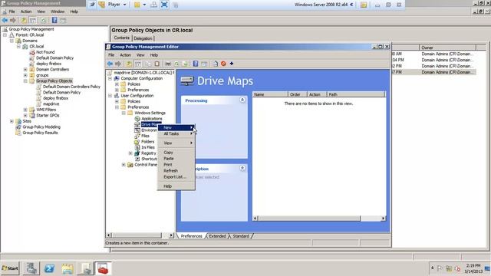Click the Forward arrow in Editor toolbar

point(117,64)
